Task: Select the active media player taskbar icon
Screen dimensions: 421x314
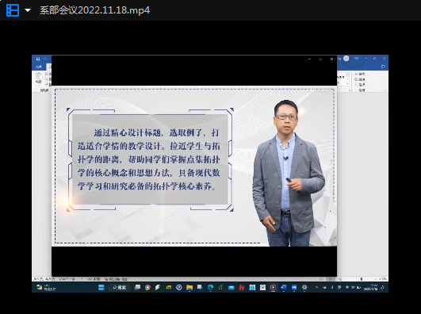Action: 273,287
